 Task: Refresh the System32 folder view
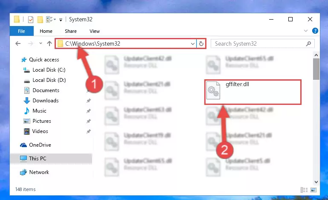(201, 44)
